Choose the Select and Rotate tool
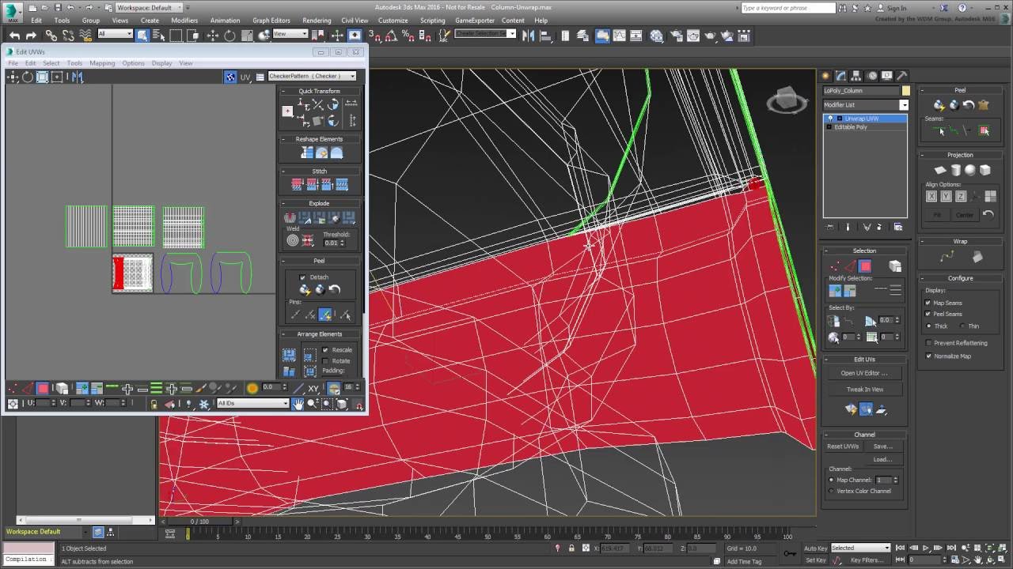The width and height of the screenshot is (1013, 569). tap(230, 35)
